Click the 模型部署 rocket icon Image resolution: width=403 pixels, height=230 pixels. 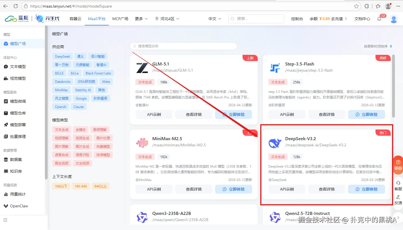coord(6,125)
